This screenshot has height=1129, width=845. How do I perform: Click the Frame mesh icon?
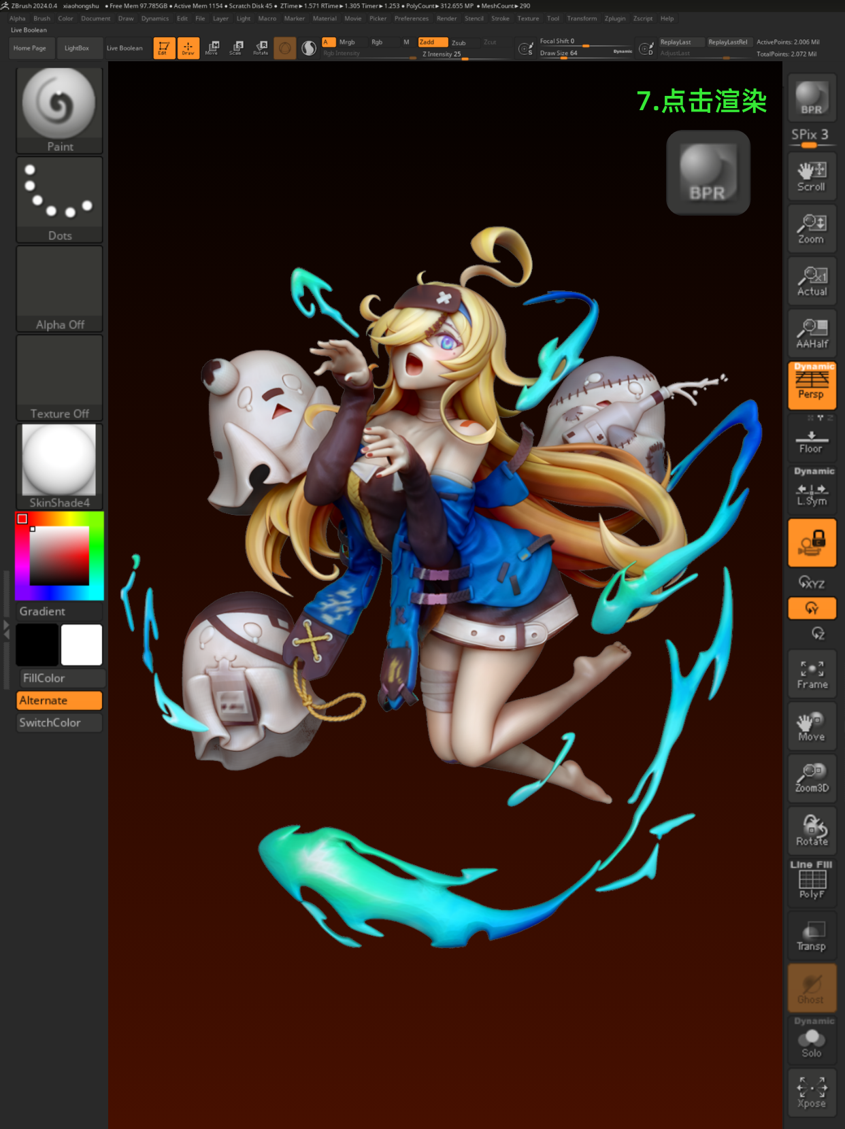click(812, 674)
